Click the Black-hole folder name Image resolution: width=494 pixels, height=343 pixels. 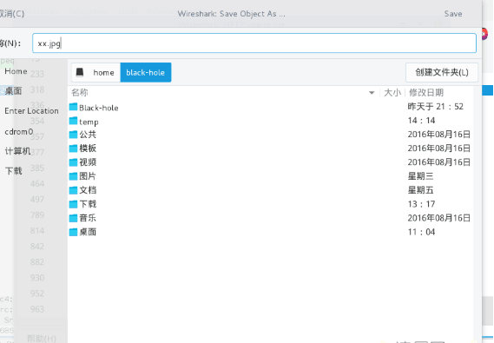click(x=99, y=108)
